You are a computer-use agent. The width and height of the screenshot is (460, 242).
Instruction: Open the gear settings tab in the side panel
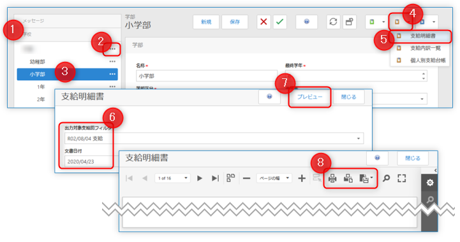430,183
